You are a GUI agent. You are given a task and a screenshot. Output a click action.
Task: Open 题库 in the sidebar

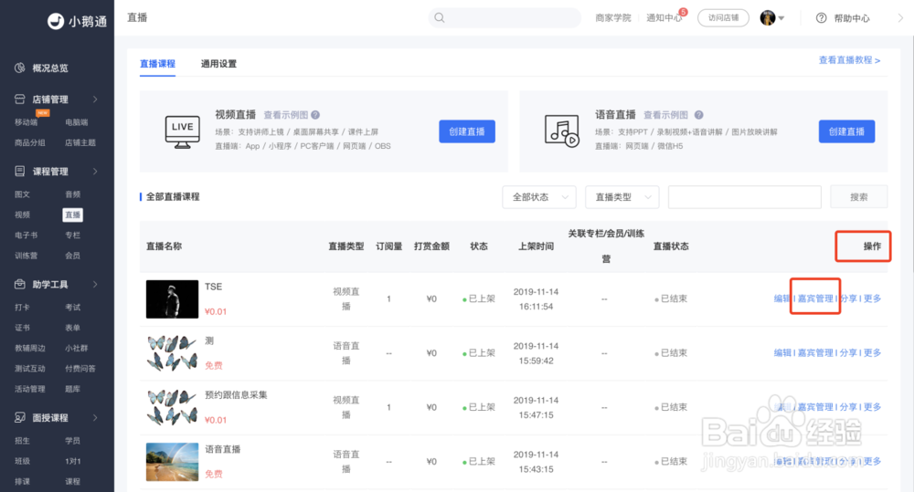73,389
